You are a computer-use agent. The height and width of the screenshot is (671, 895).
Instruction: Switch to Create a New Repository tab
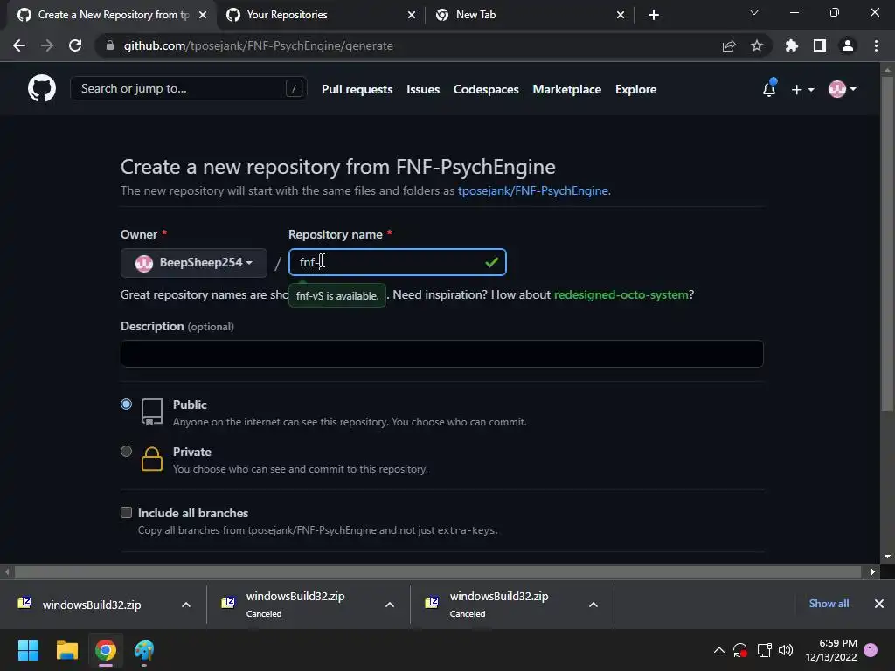pyautogui.click(x=111, y=15)
